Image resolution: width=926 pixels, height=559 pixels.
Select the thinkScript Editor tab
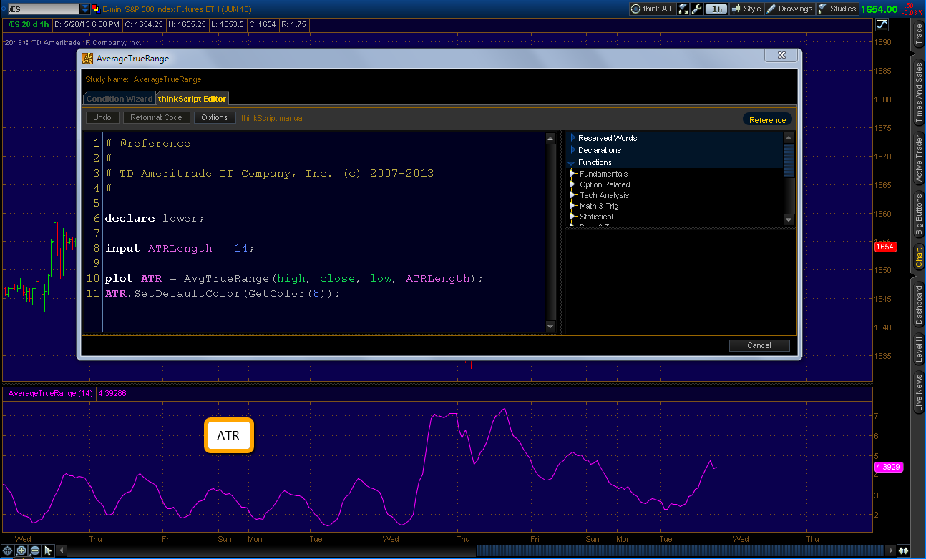point(192,99)
